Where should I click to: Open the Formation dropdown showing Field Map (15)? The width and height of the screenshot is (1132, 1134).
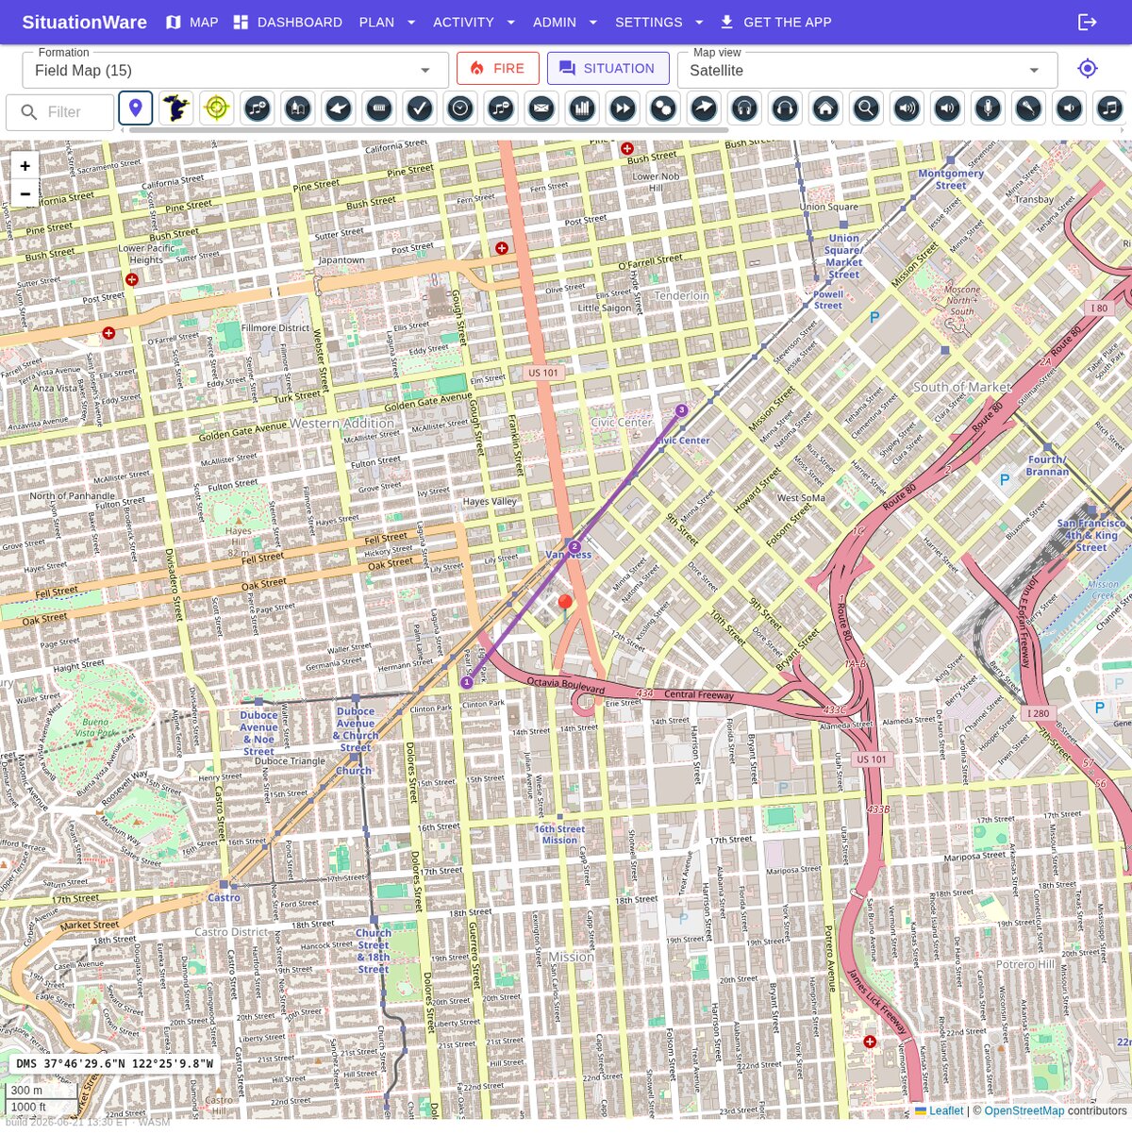coord(236,70)
